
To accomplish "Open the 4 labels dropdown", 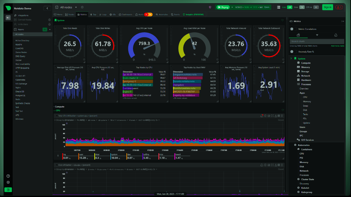I will coord(133,120).
